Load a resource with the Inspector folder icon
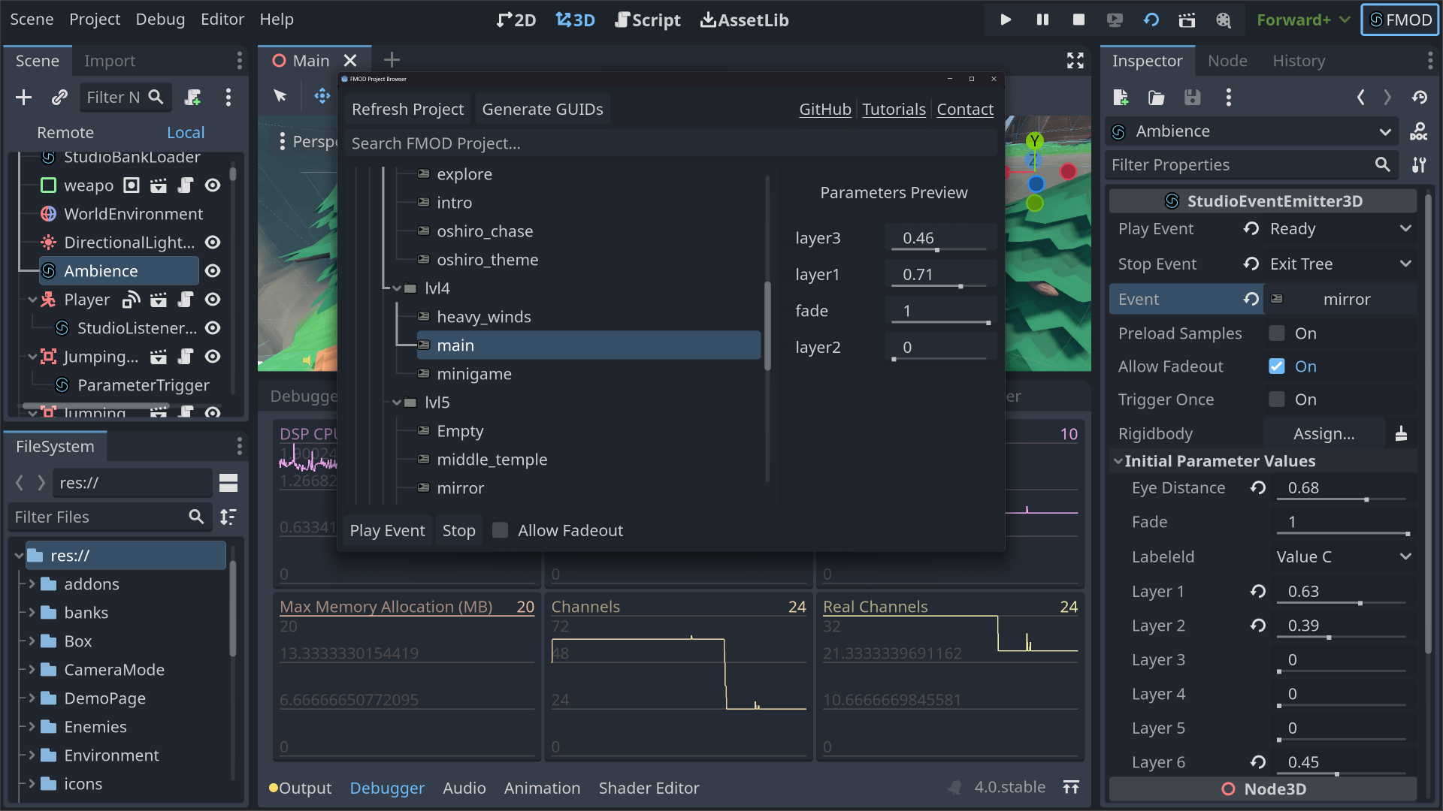Viewport: 1443px width, 811px height. (1157, 97)
